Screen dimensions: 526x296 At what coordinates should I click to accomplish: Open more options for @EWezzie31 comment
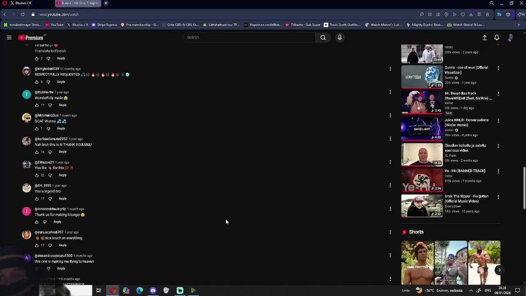390,162
